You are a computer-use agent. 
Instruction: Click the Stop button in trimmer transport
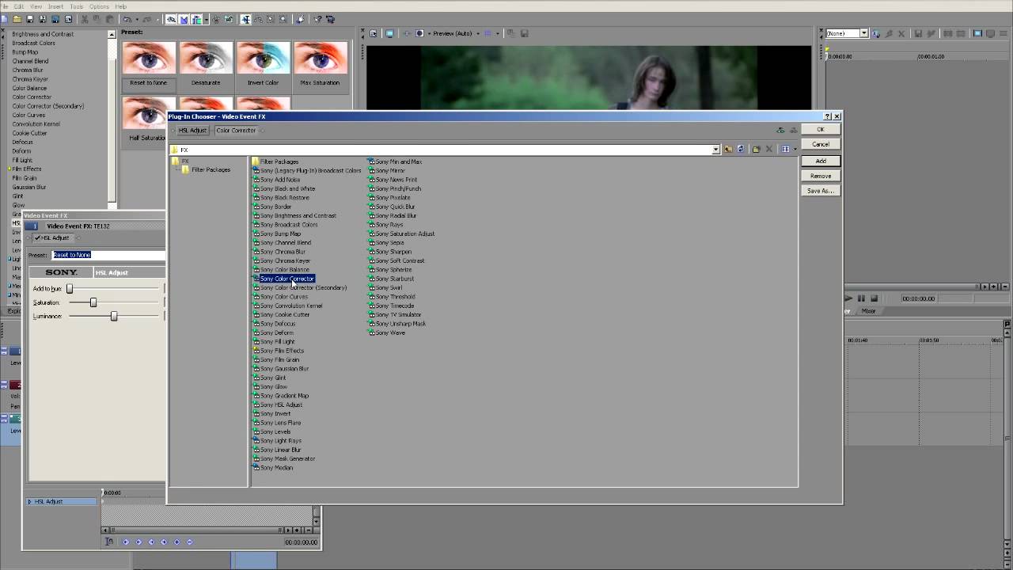[874, 298]
